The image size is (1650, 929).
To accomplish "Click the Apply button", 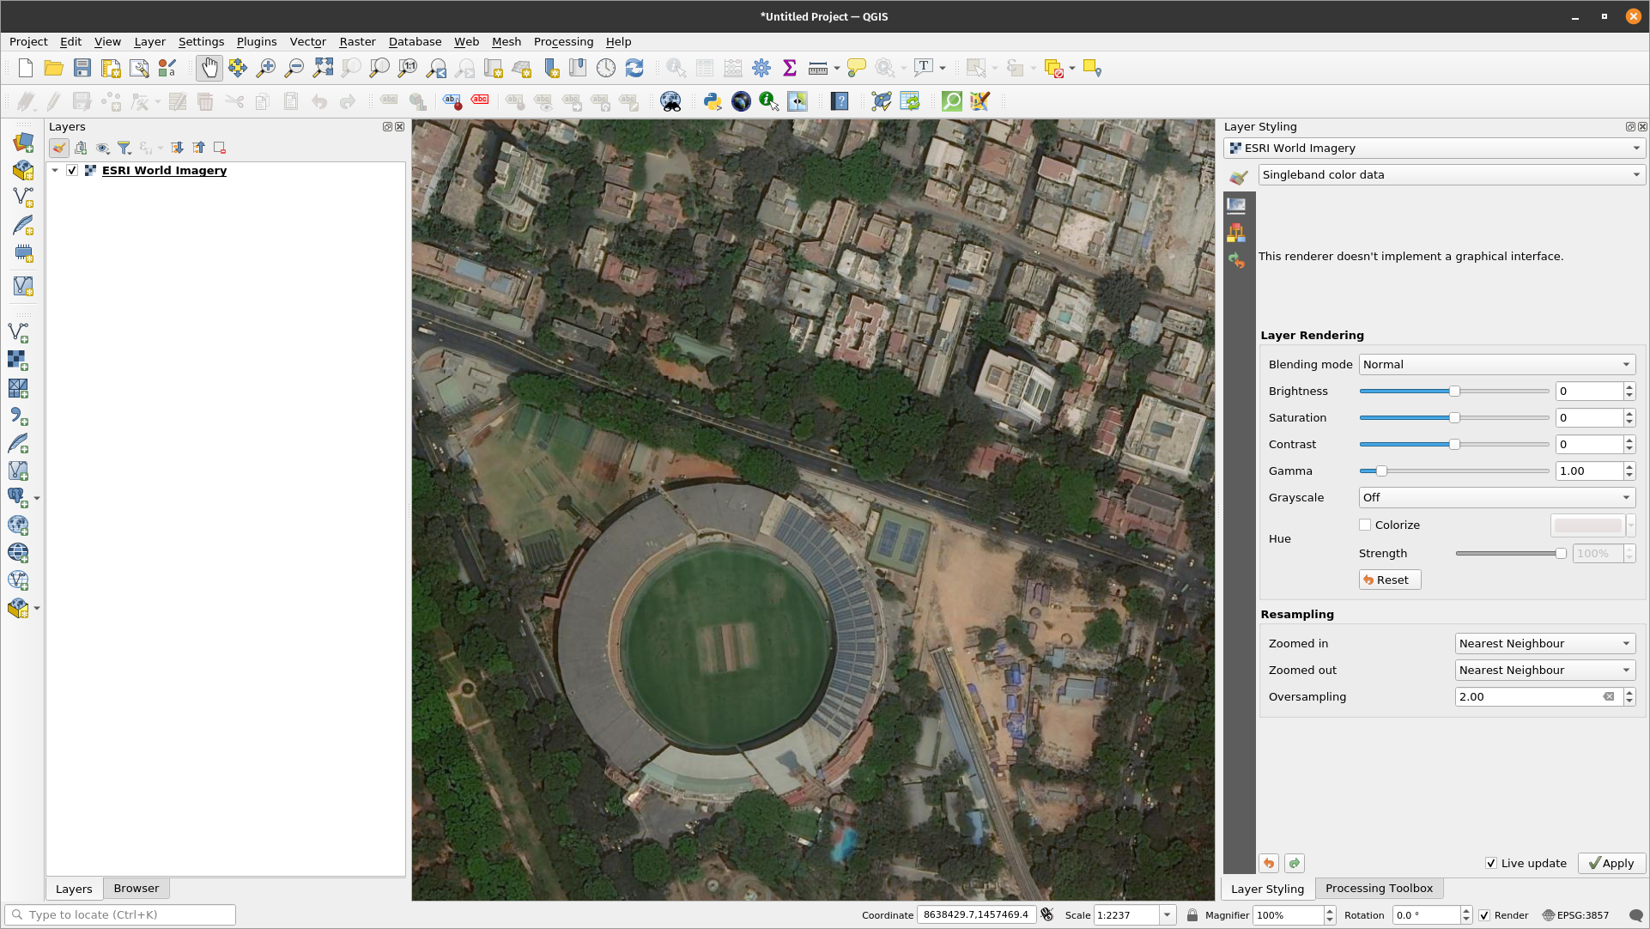I will 1611,862.
